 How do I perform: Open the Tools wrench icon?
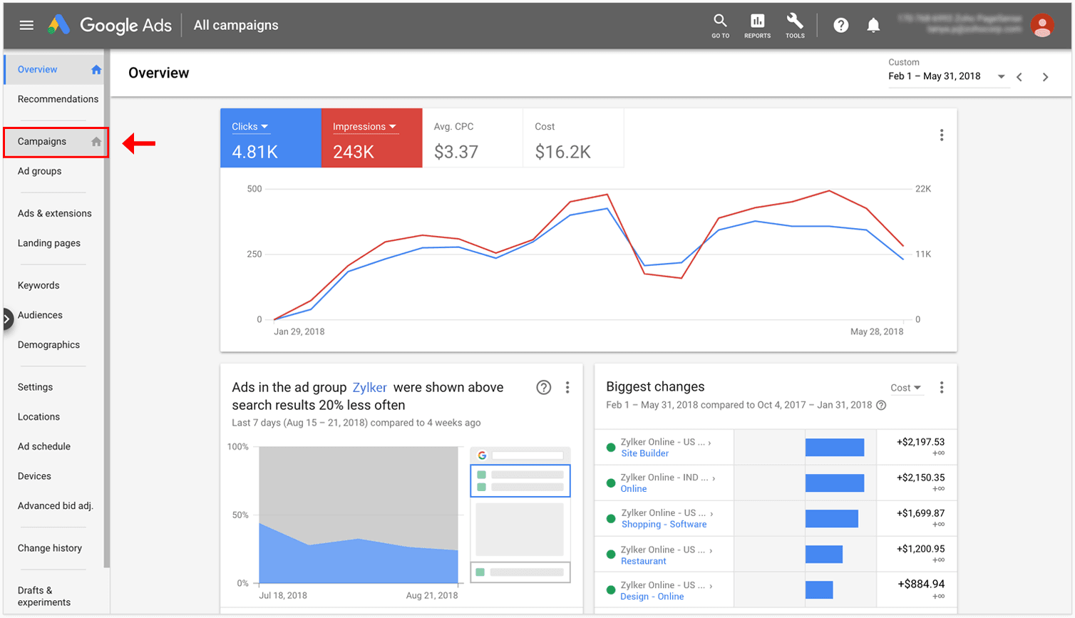[x=795, y=24]
